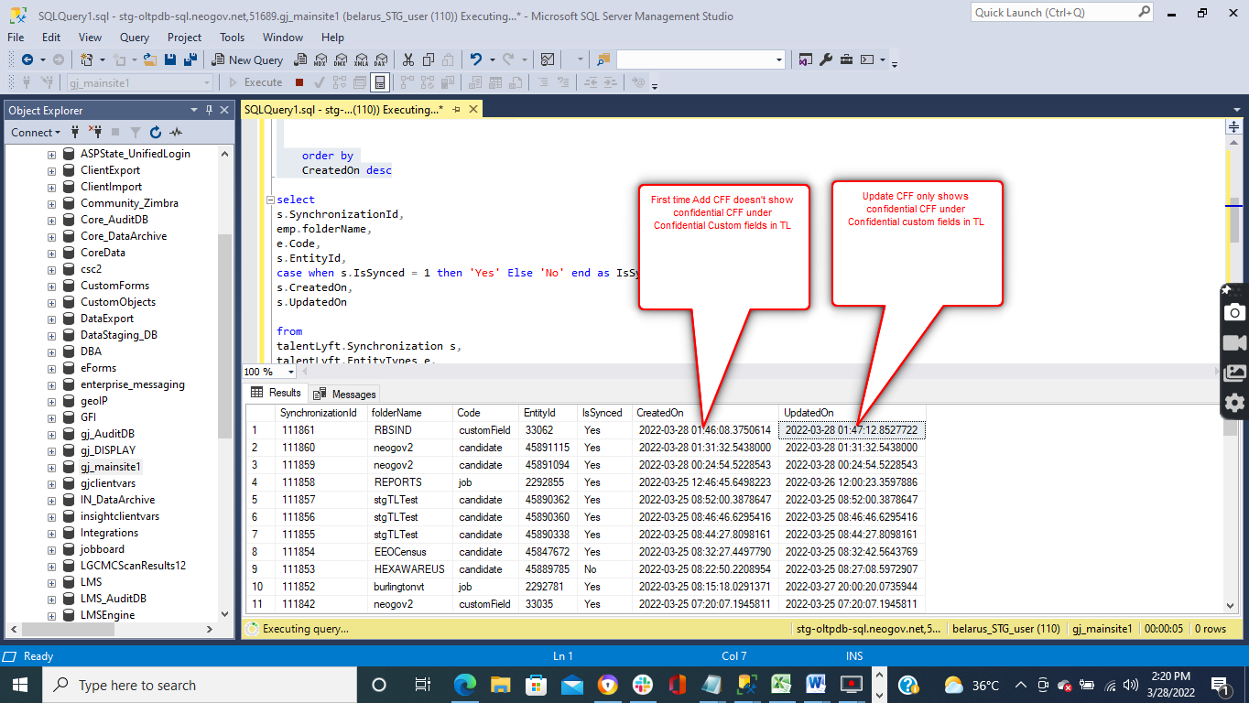The image size is (1249, 703).
Task: Click the Save All icon in toolbar
Action: click(x=190, y=59)
